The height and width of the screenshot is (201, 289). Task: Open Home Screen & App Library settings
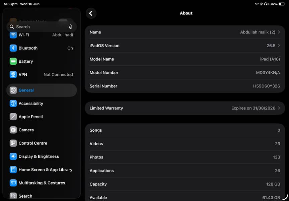click(42, 170)
